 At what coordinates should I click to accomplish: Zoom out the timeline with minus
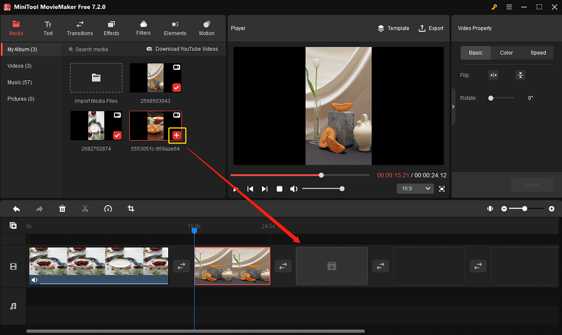[x=504, y=208]
